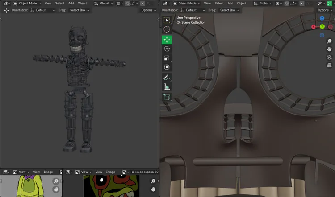Screen dimensions: 335x197
Task: Click green character face reference image
Action: click(111, 186)
